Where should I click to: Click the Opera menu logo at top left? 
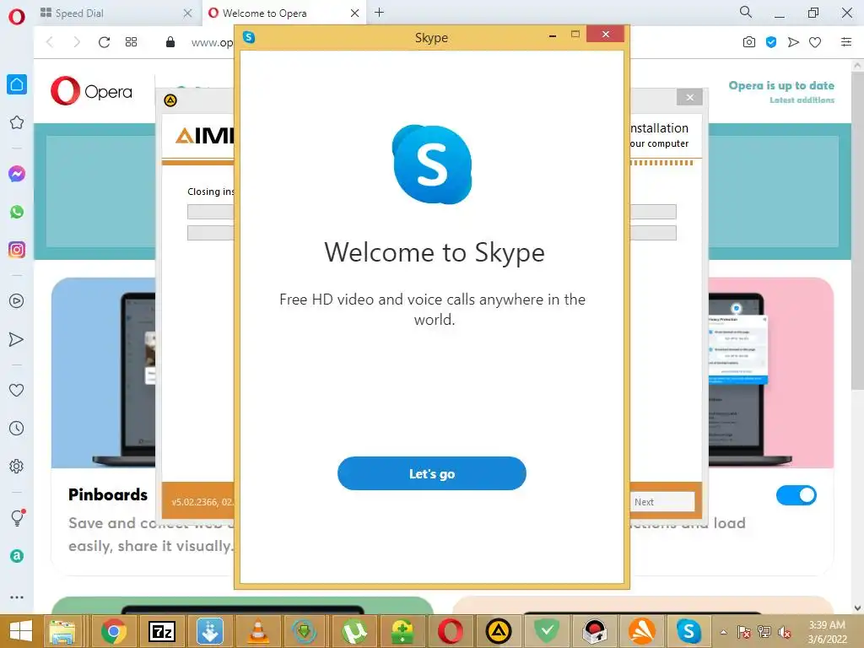tap(17, 17)
